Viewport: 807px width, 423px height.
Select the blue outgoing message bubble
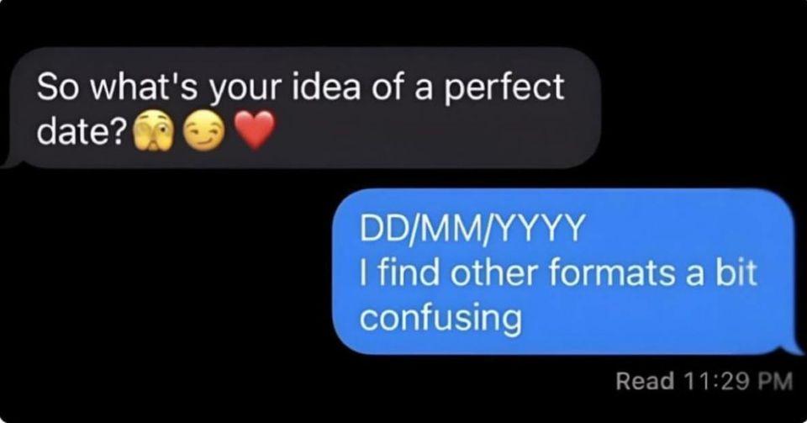pyautogui.click(x=566, y=271)
